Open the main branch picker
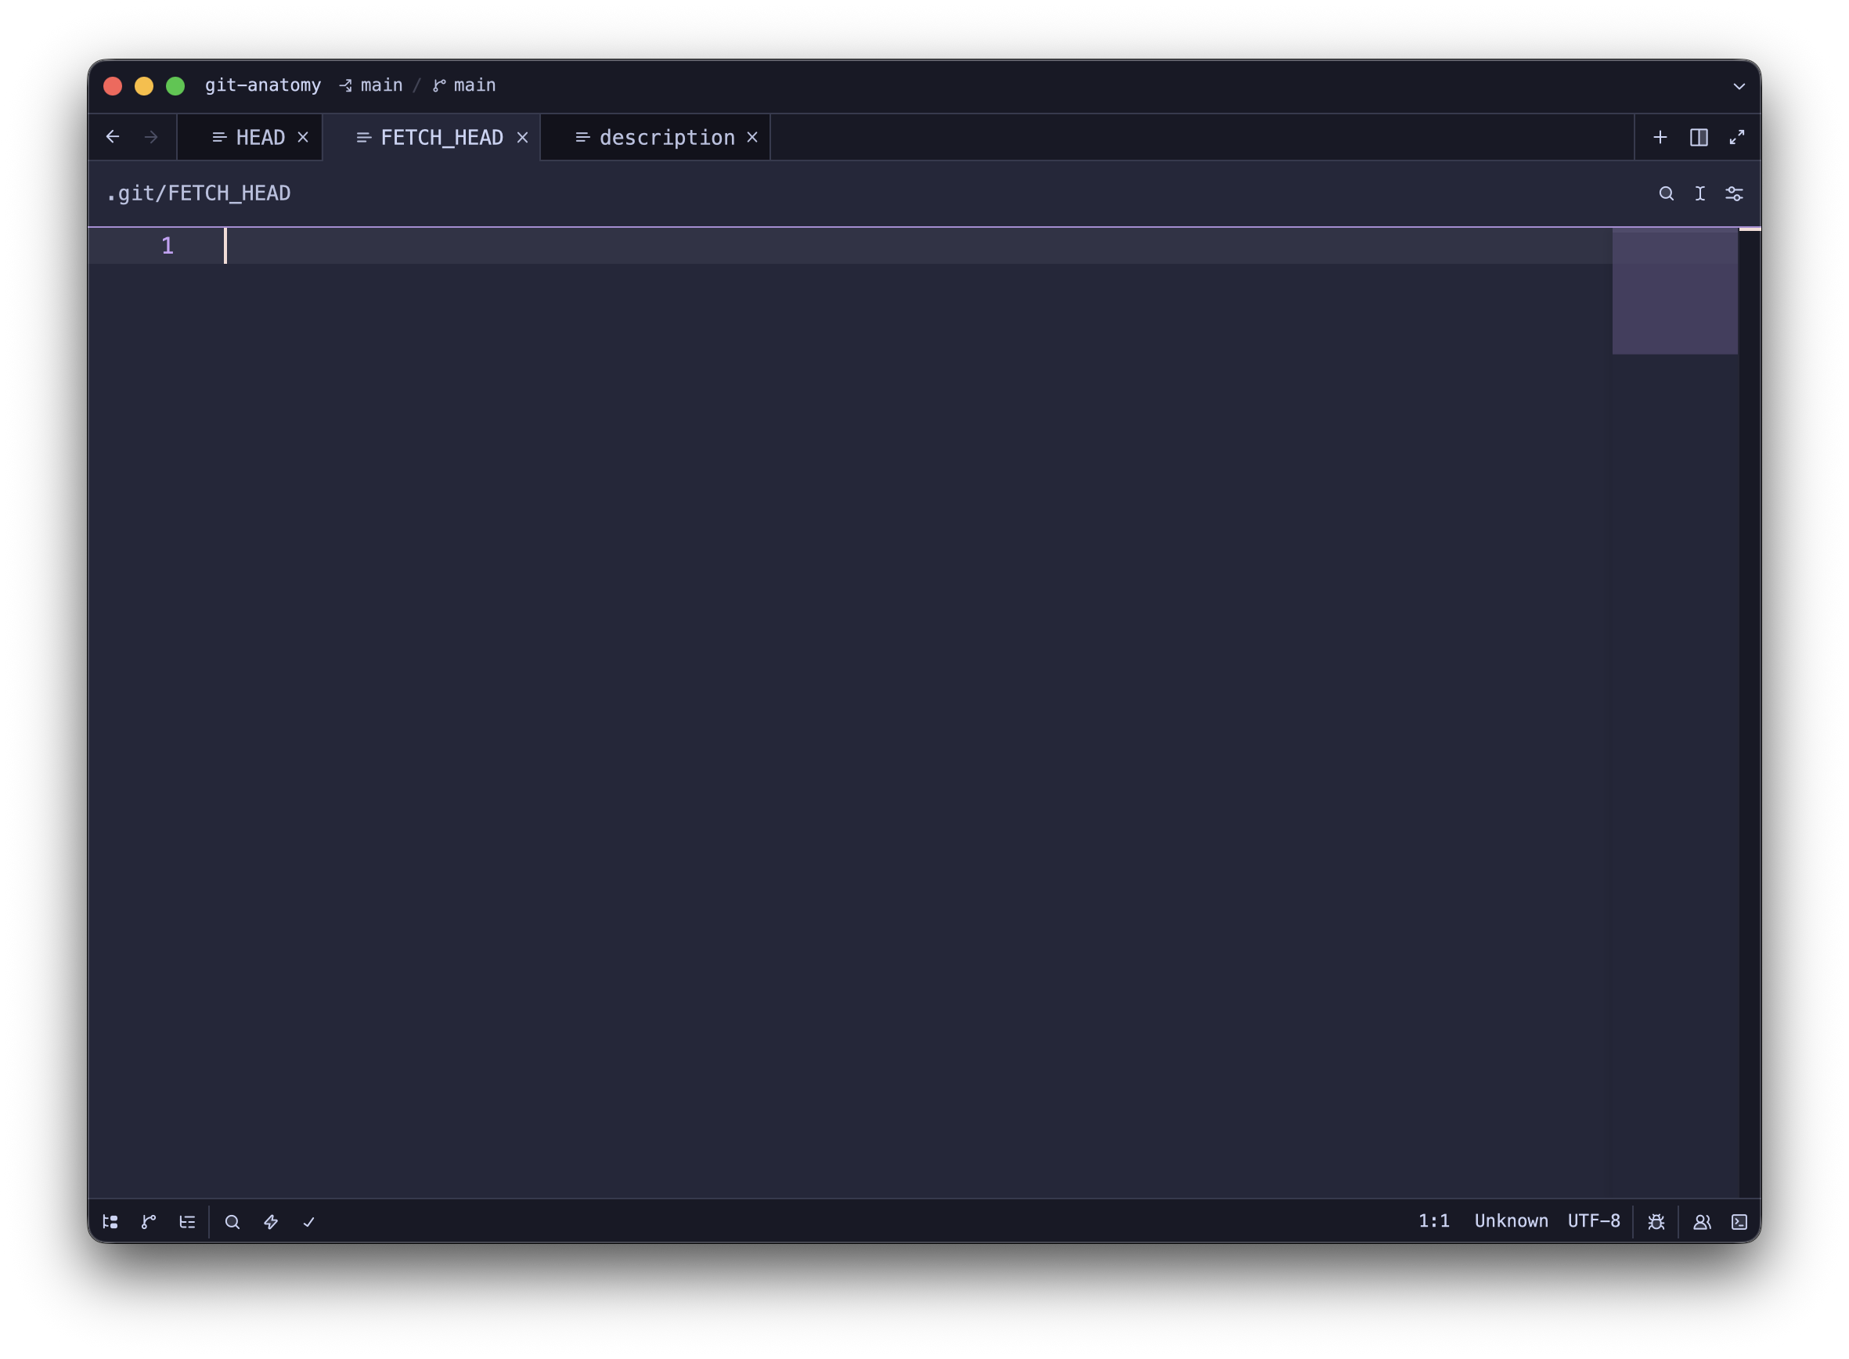Screen dimensions: 1849x1359 465,85
